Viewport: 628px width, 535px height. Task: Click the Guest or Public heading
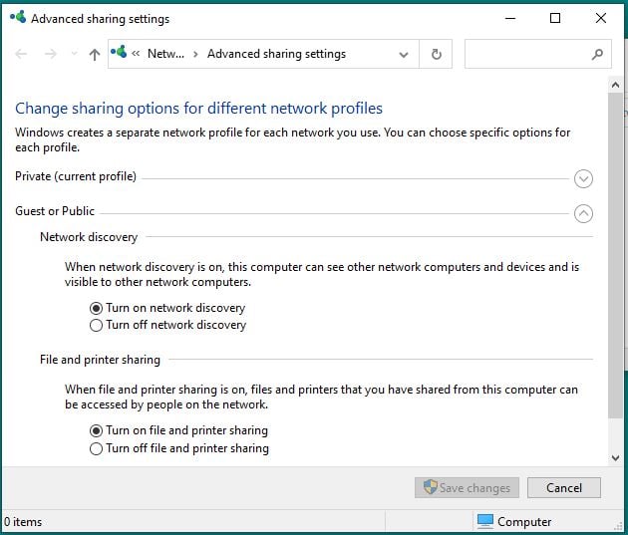coord(55,211)
